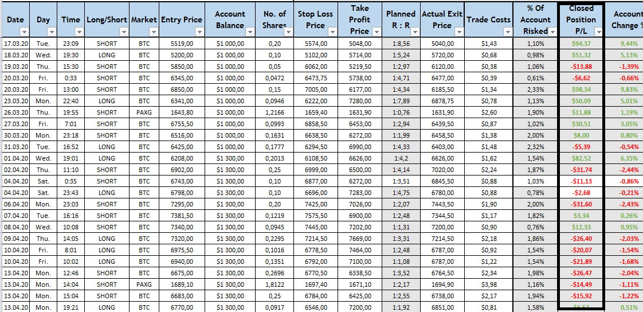The width and height of the screenshot is (643, 312).
Task: Select the date cell 09.04.20
Action: coord(15,239)
